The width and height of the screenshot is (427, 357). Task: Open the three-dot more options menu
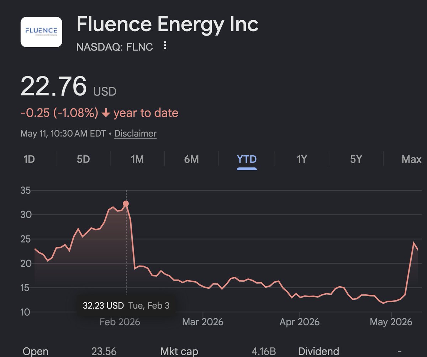[x=165, y=46]
